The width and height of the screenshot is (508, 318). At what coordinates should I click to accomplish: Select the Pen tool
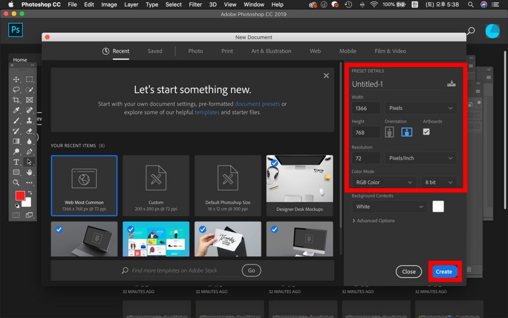tap(29, 152)
